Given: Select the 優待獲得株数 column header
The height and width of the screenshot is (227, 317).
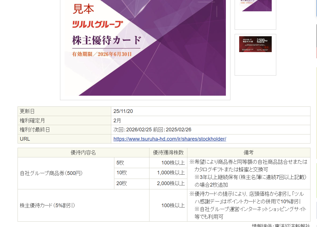Looking at the screenshot, I should click(x=168, y=153).
